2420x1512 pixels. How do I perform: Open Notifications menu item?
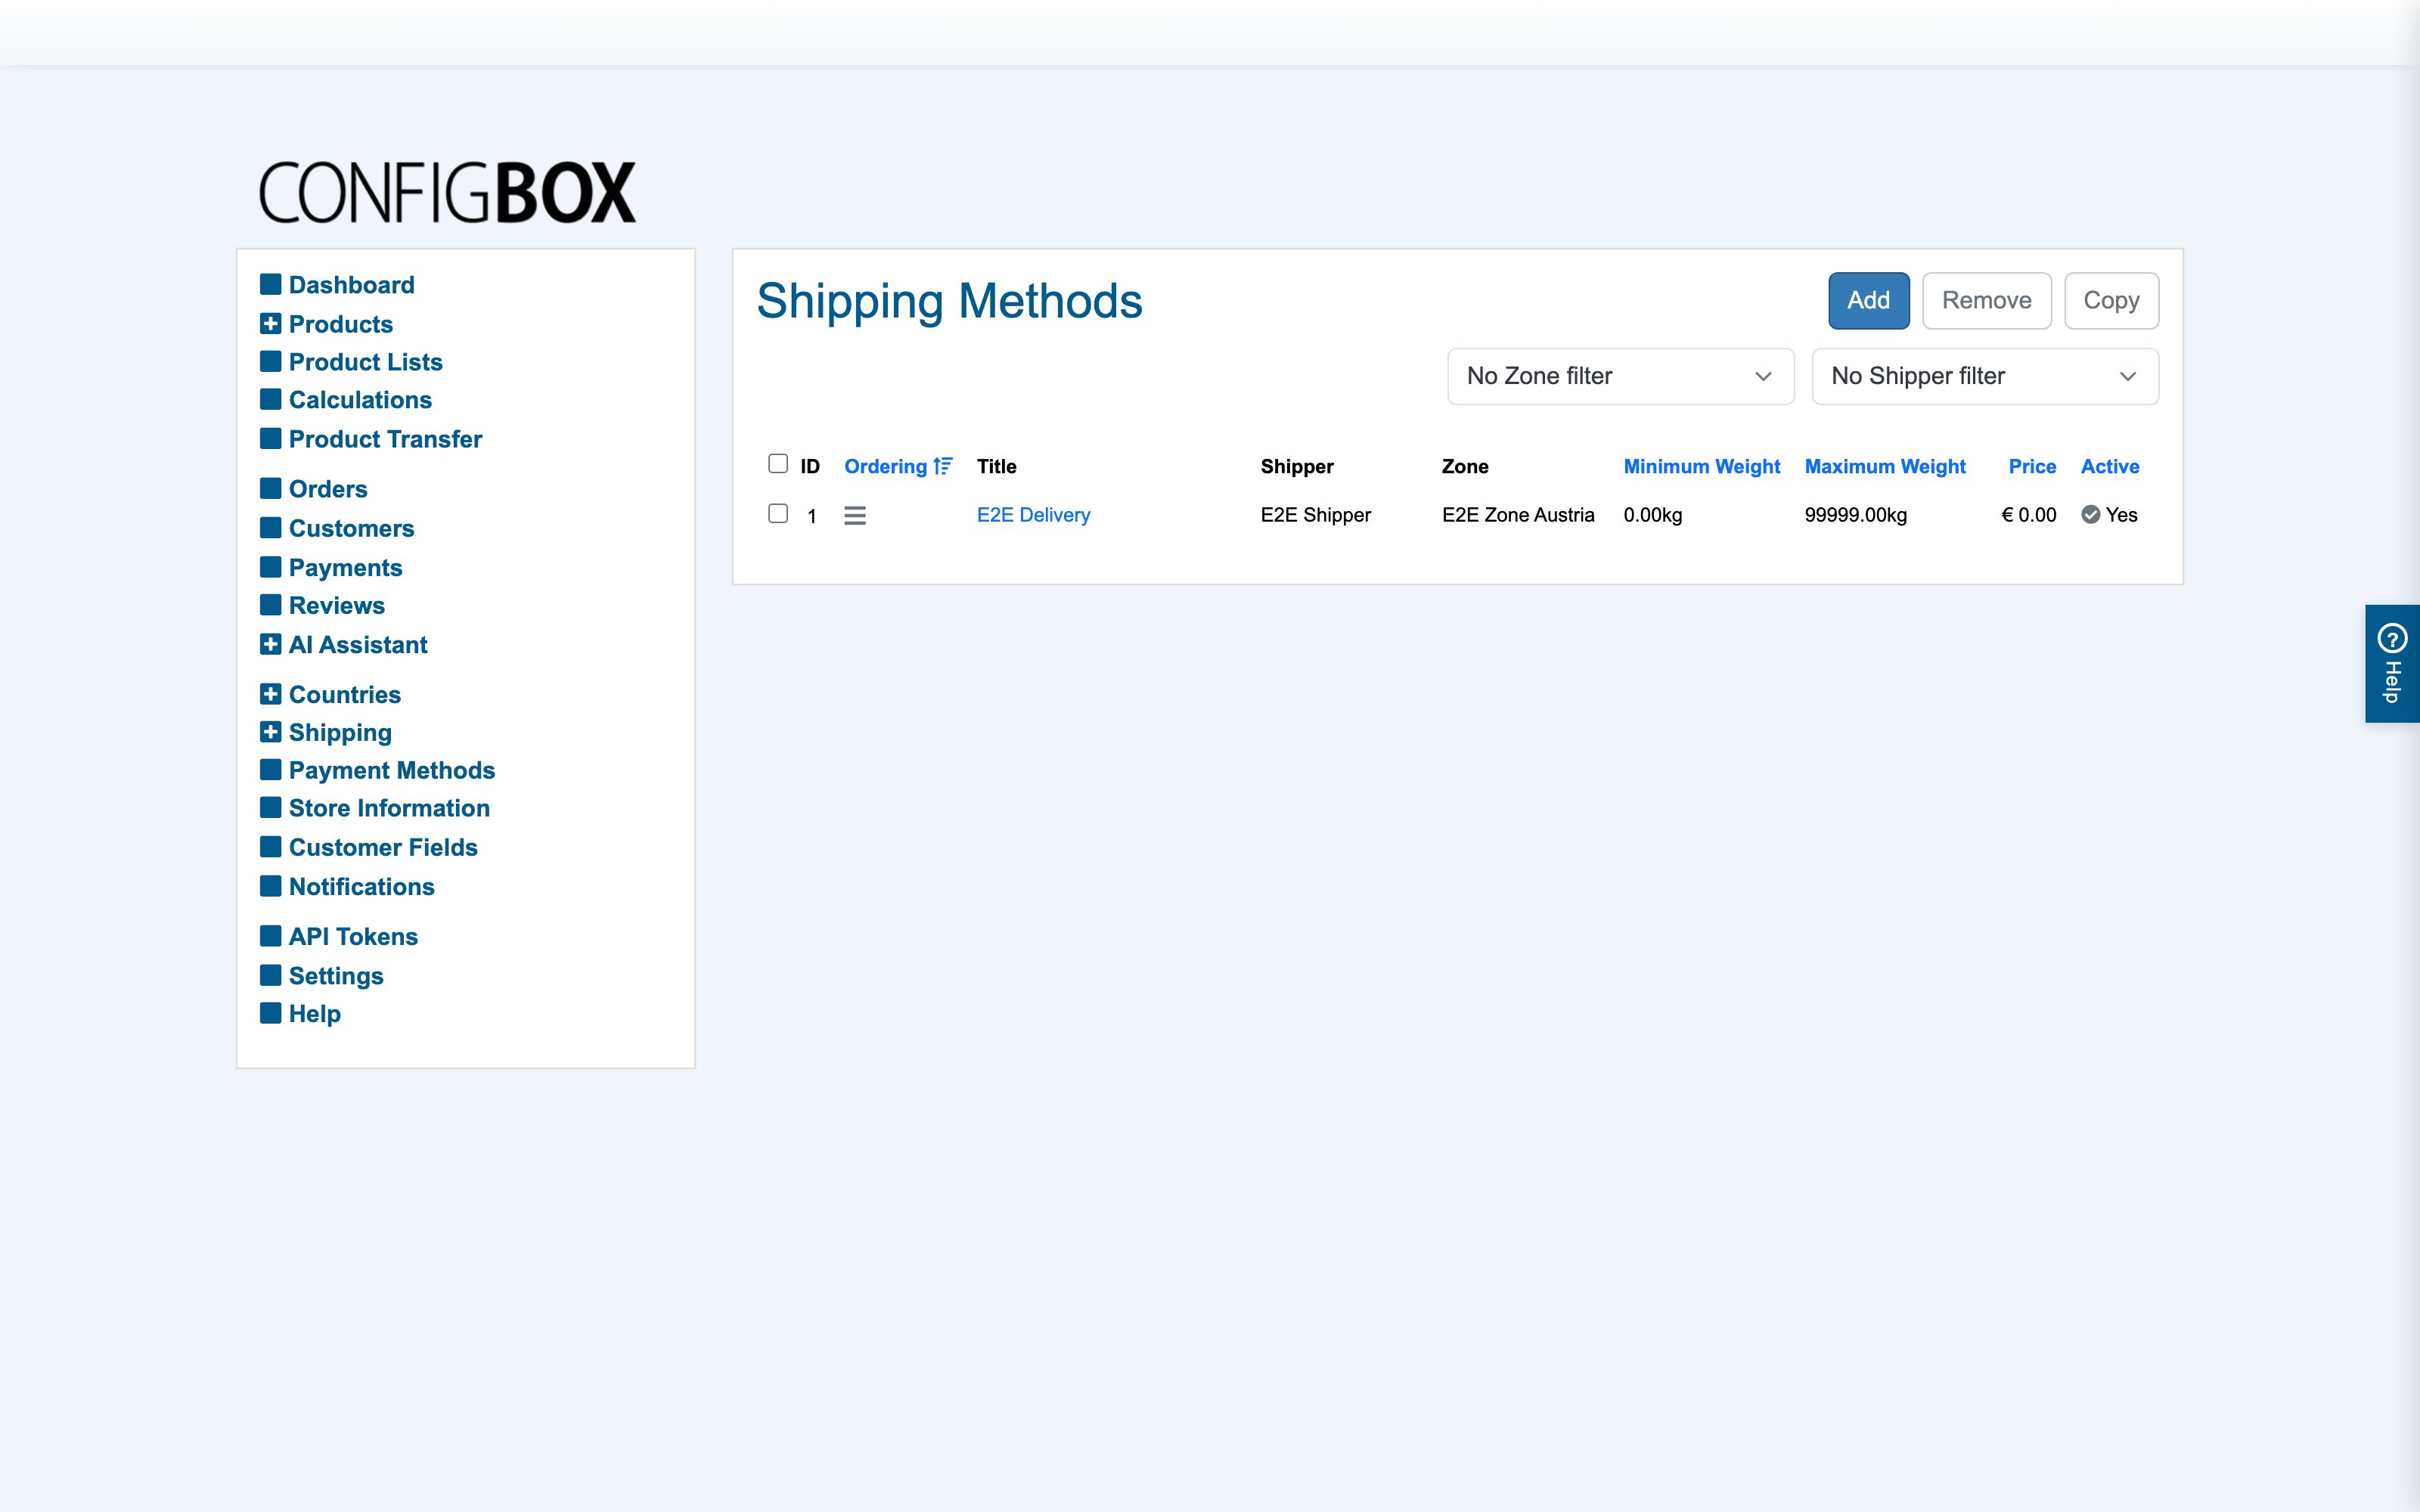361,887
